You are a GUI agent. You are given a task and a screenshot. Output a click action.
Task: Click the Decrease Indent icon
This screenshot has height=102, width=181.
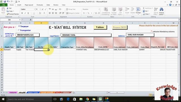pos(60,13)
